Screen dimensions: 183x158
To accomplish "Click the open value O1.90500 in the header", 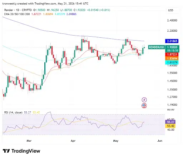I will pos(39,10).
